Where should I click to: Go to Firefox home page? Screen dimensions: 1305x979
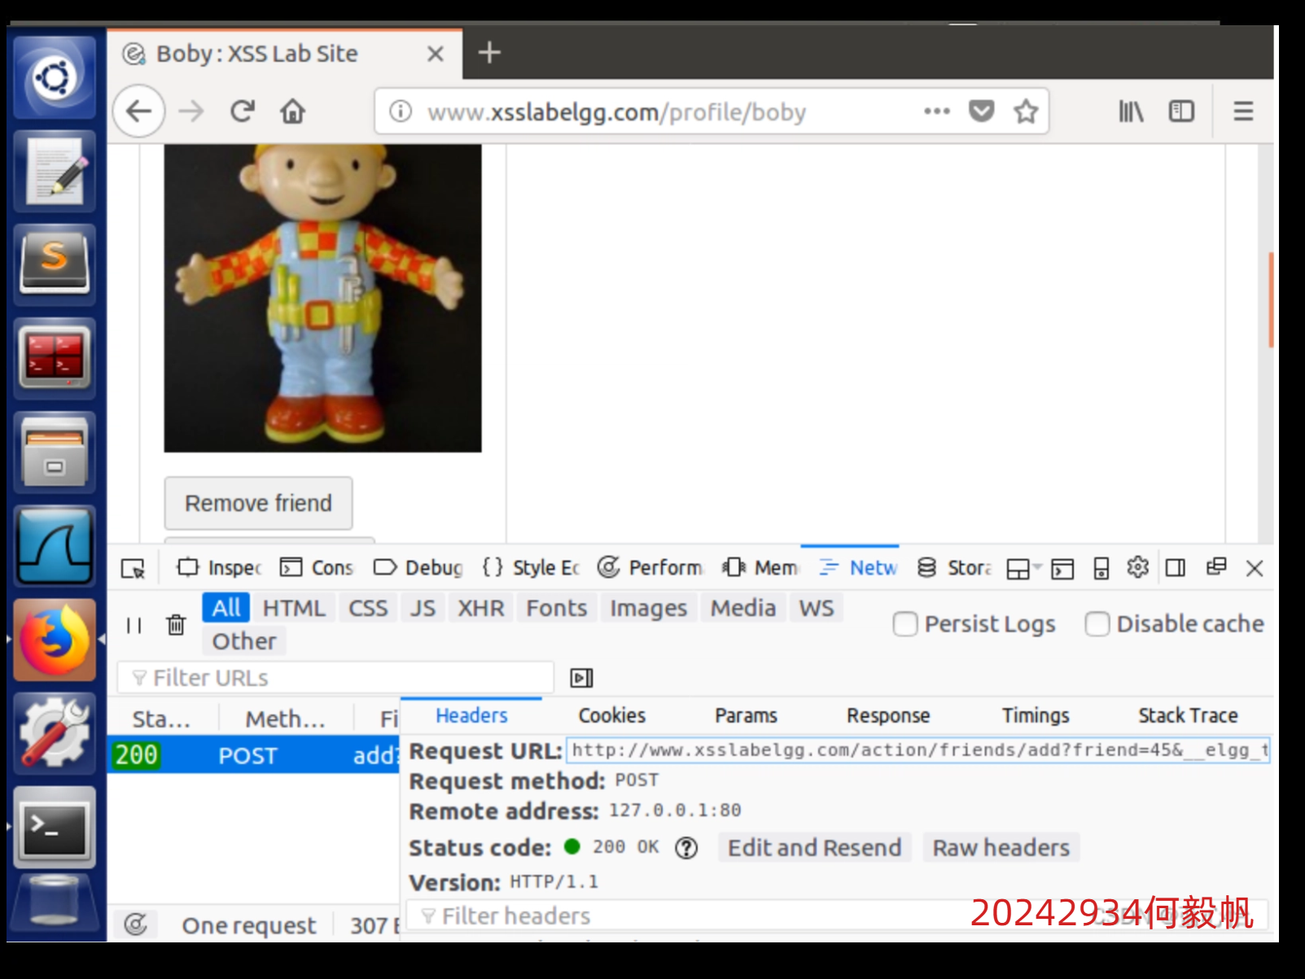tap(293, 111)
